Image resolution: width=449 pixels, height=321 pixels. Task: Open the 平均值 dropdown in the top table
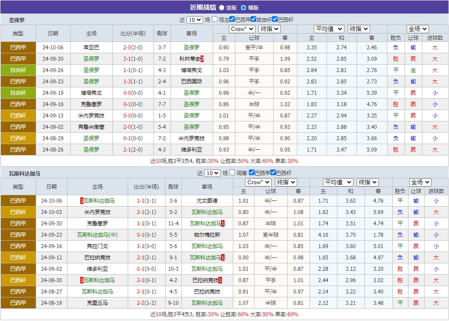click(329, 29)
